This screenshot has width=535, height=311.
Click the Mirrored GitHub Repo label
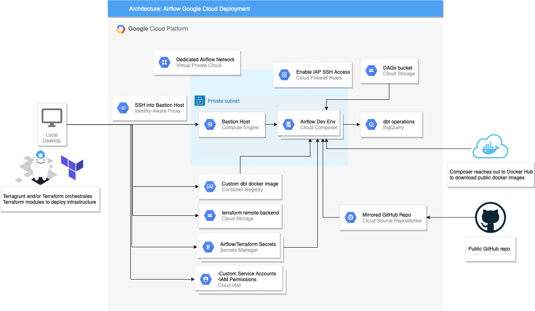click(x=386, y=215)
